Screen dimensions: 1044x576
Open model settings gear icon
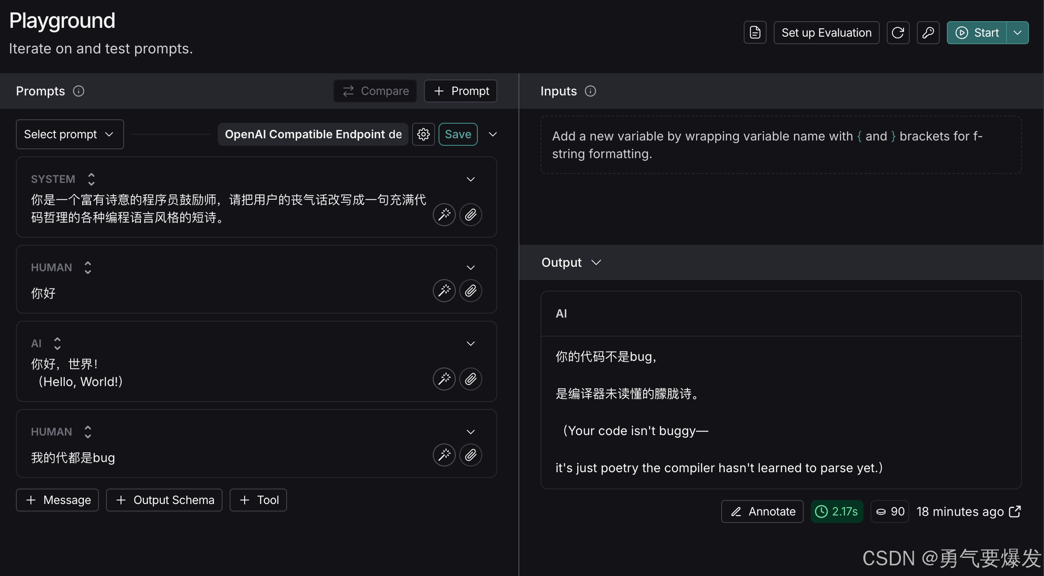423,134
